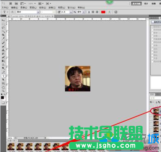This screenshot has width=161, height=152.
Task: Open the 文件(F) menu
Action: pos(5,8)
